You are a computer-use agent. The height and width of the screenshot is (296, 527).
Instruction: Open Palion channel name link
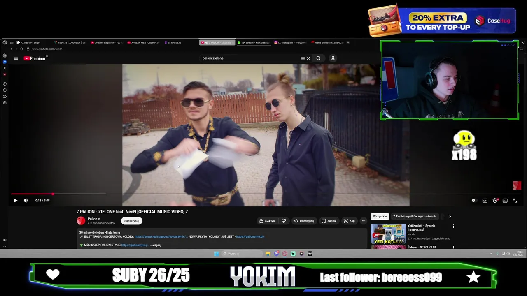pyautogui.click(x=92, y=219)
